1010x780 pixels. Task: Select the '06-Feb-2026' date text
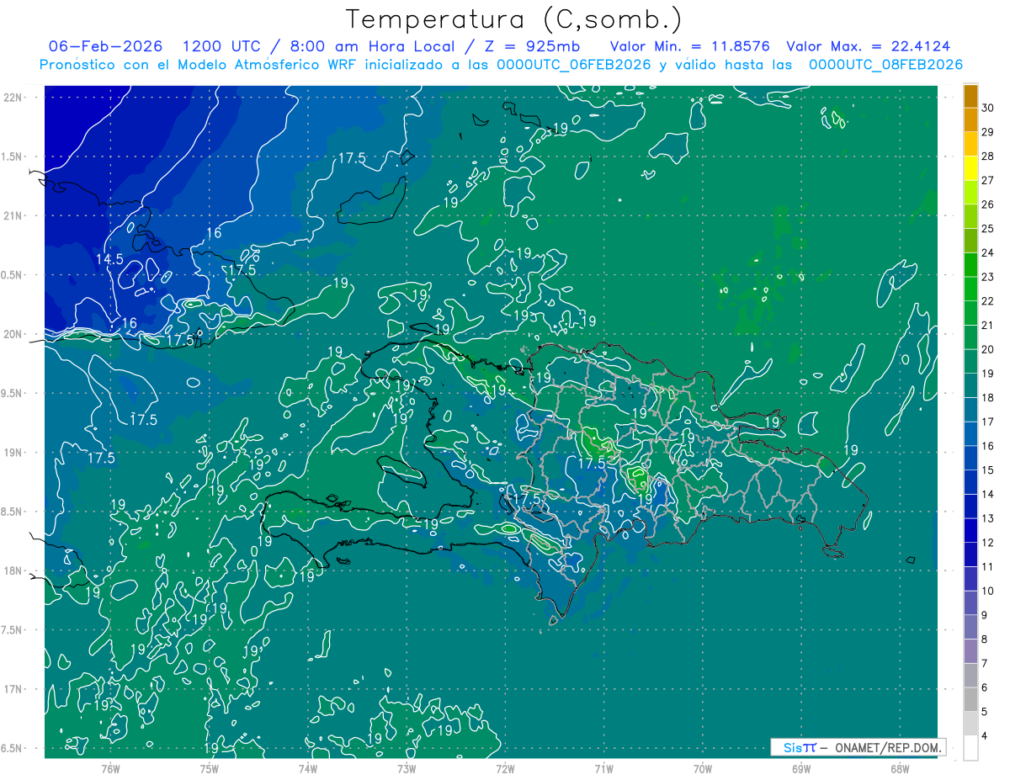coord(106,47)
